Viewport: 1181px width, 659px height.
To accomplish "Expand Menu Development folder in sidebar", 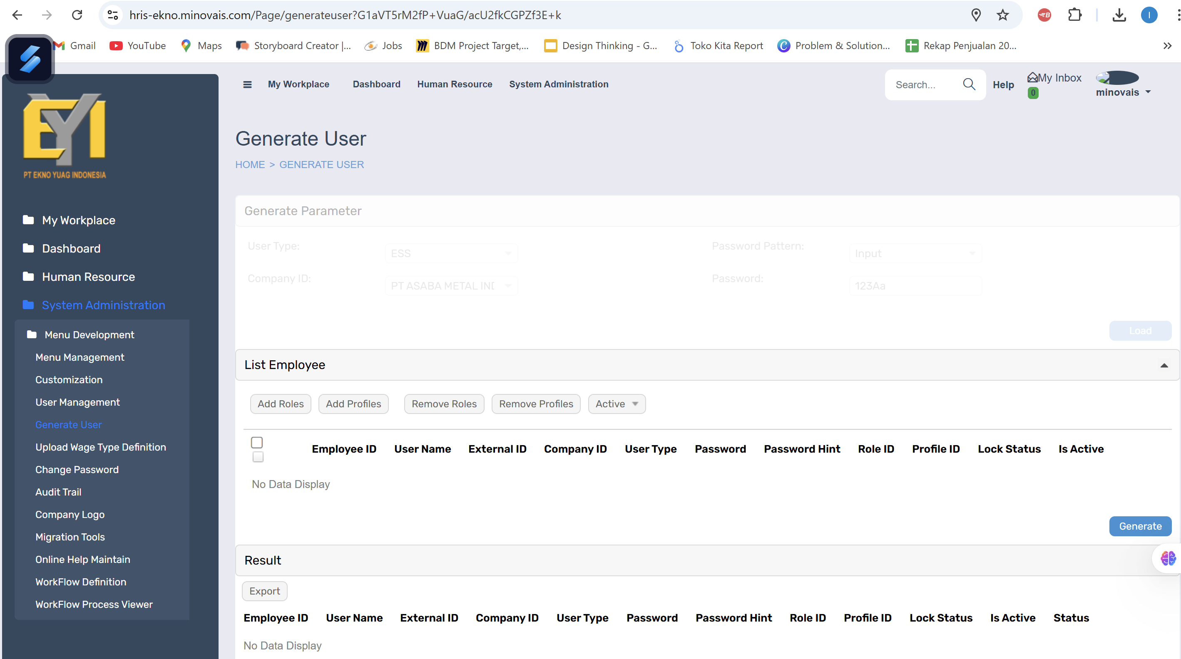I will coord(81,335).
